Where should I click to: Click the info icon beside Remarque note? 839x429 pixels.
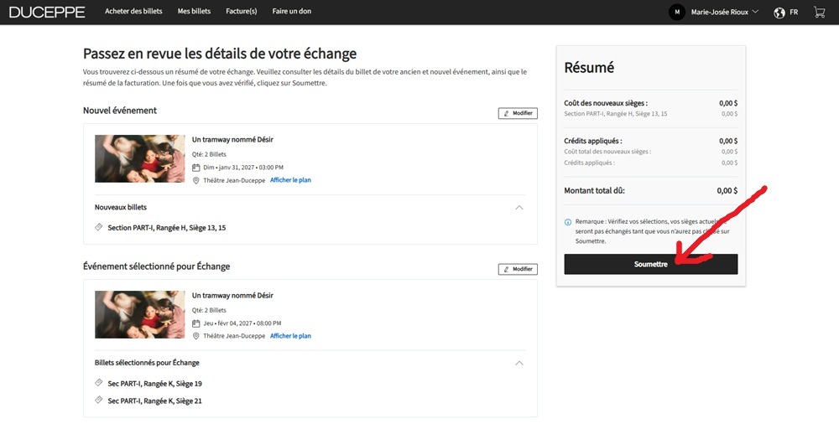pos(568,222)
